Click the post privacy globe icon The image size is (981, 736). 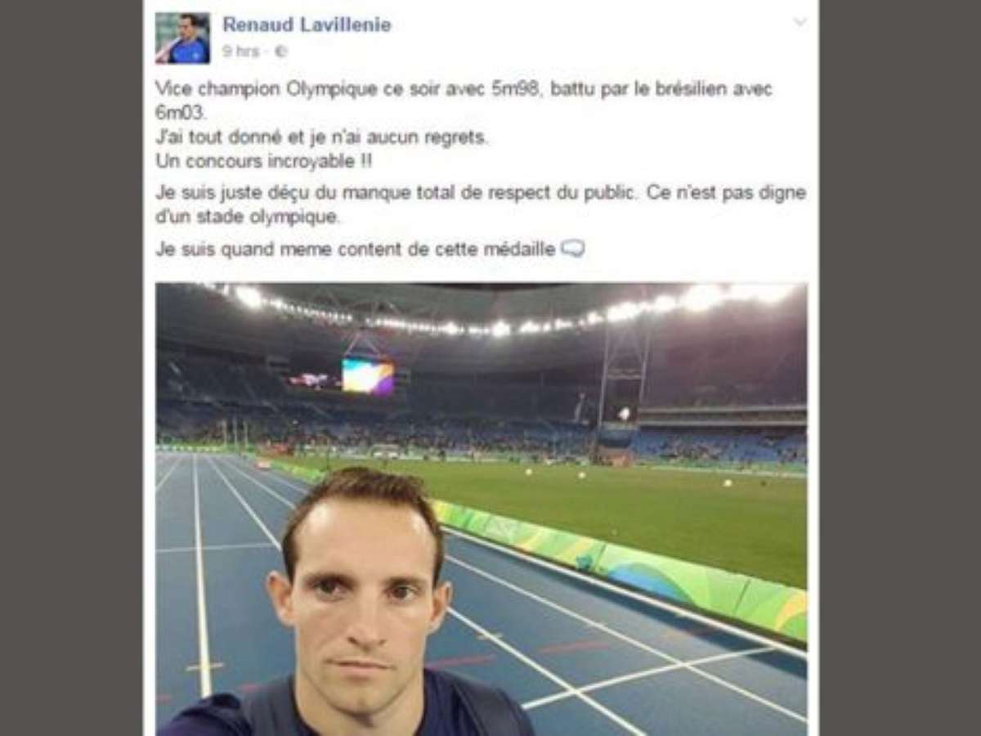280,52
